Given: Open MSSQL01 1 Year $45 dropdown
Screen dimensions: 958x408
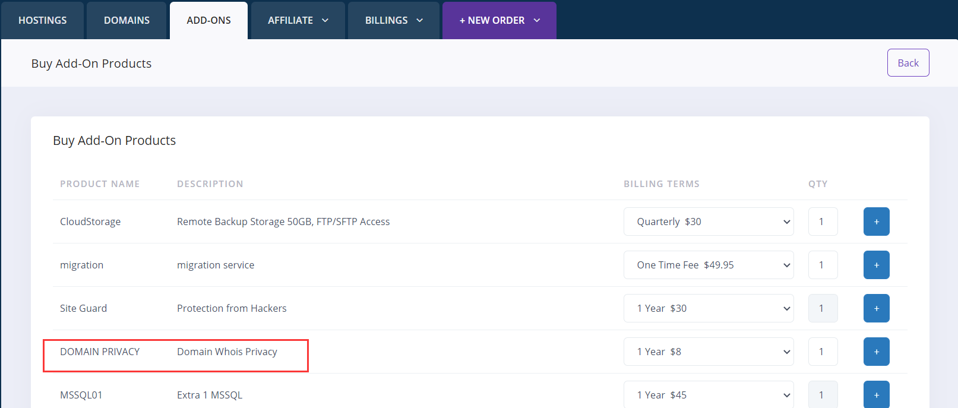Looking at the screenshot, I should coord(708,395).
